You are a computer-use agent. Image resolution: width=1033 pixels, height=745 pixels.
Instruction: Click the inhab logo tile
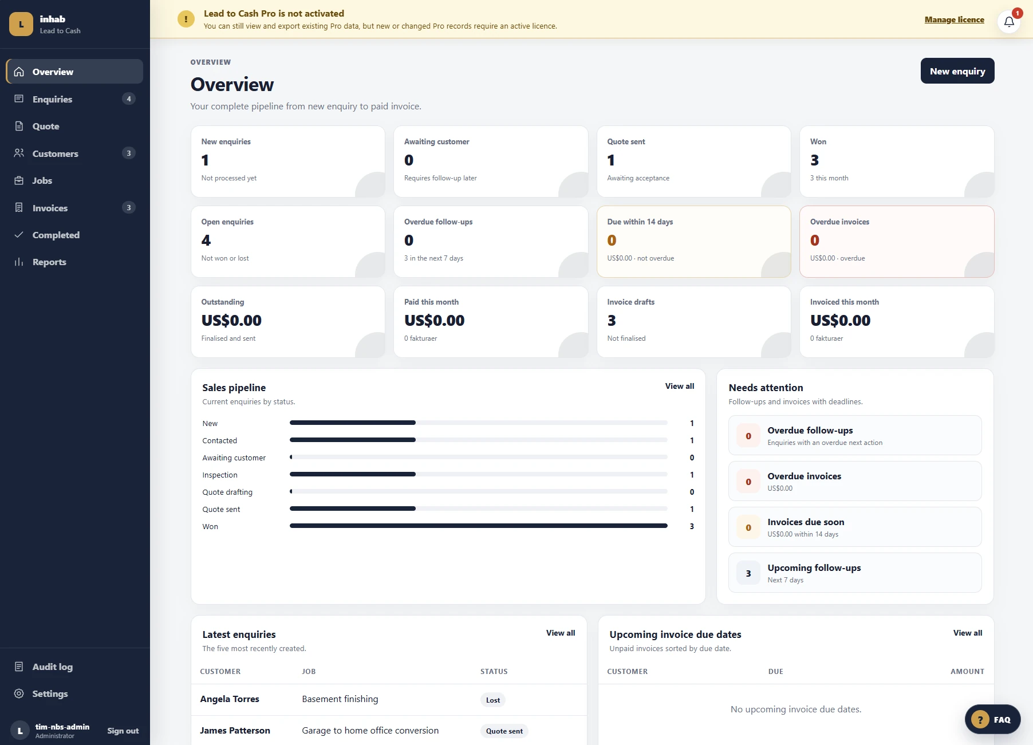pyautogui.click(x=21, y=24)
